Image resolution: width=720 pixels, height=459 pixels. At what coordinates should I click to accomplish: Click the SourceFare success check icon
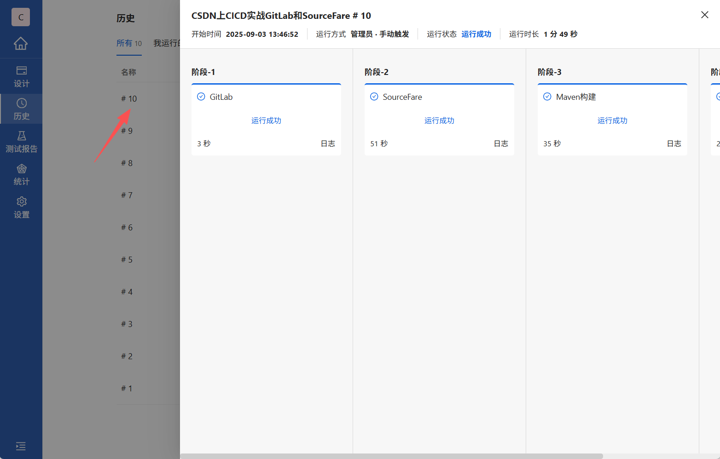(x=374, y=97)
